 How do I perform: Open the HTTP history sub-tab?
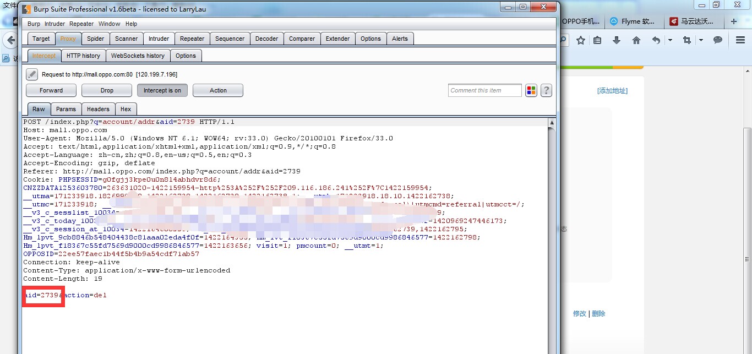[x=83, y=56]
